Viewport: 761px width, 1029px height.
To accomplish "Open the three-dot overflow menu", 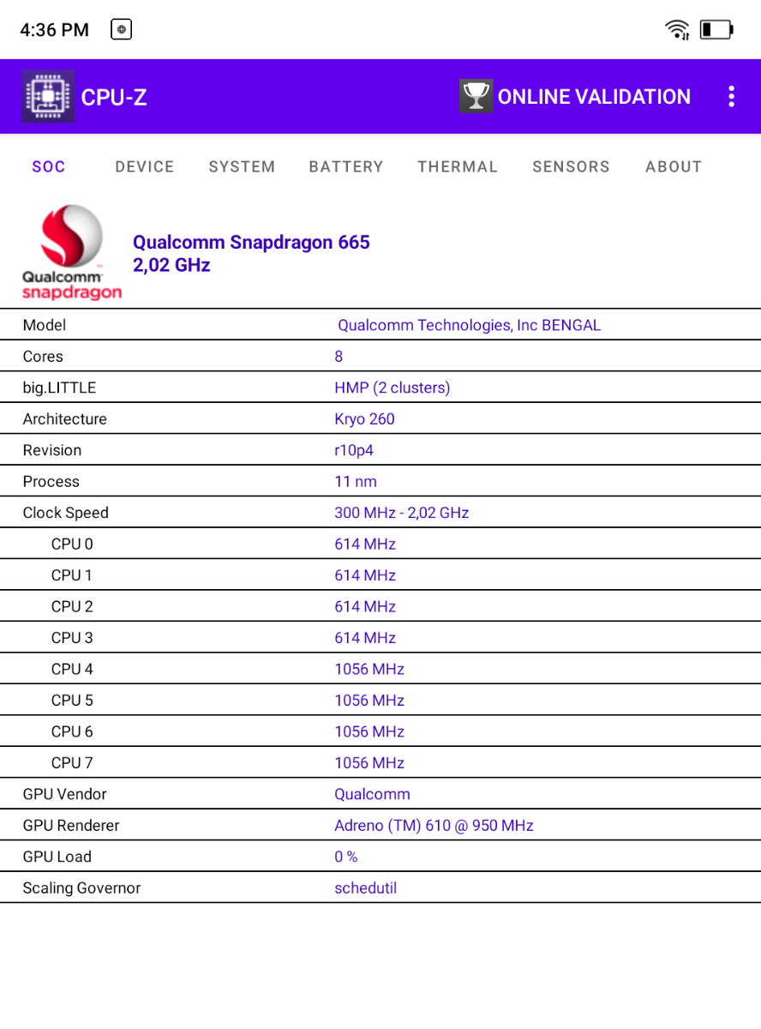I will pyautogui.click(x=731, y=97).
